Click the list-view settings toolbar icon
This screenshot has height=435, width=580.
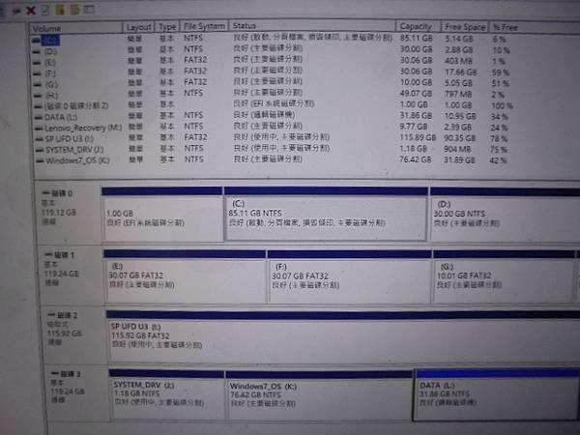pos(89,9)
